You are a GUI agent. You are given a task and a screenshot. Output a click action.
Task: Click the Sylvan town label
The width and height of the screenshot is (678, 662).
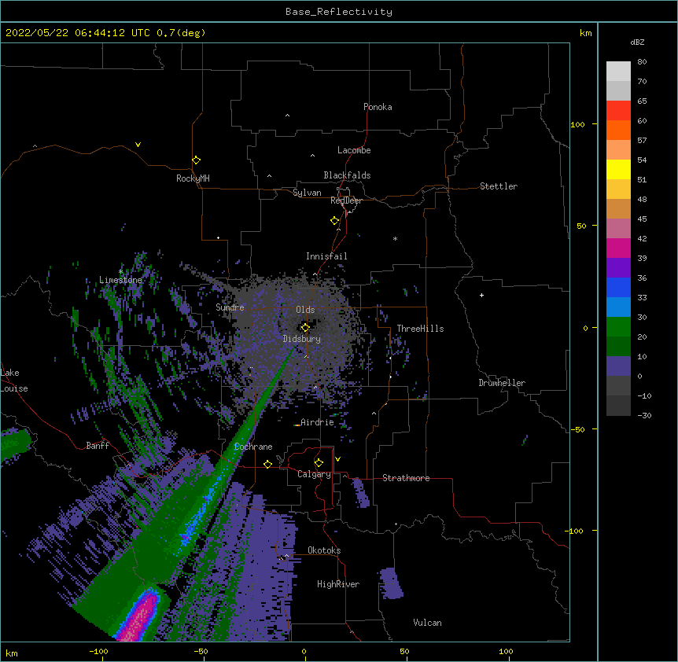[x=307, y=193]
